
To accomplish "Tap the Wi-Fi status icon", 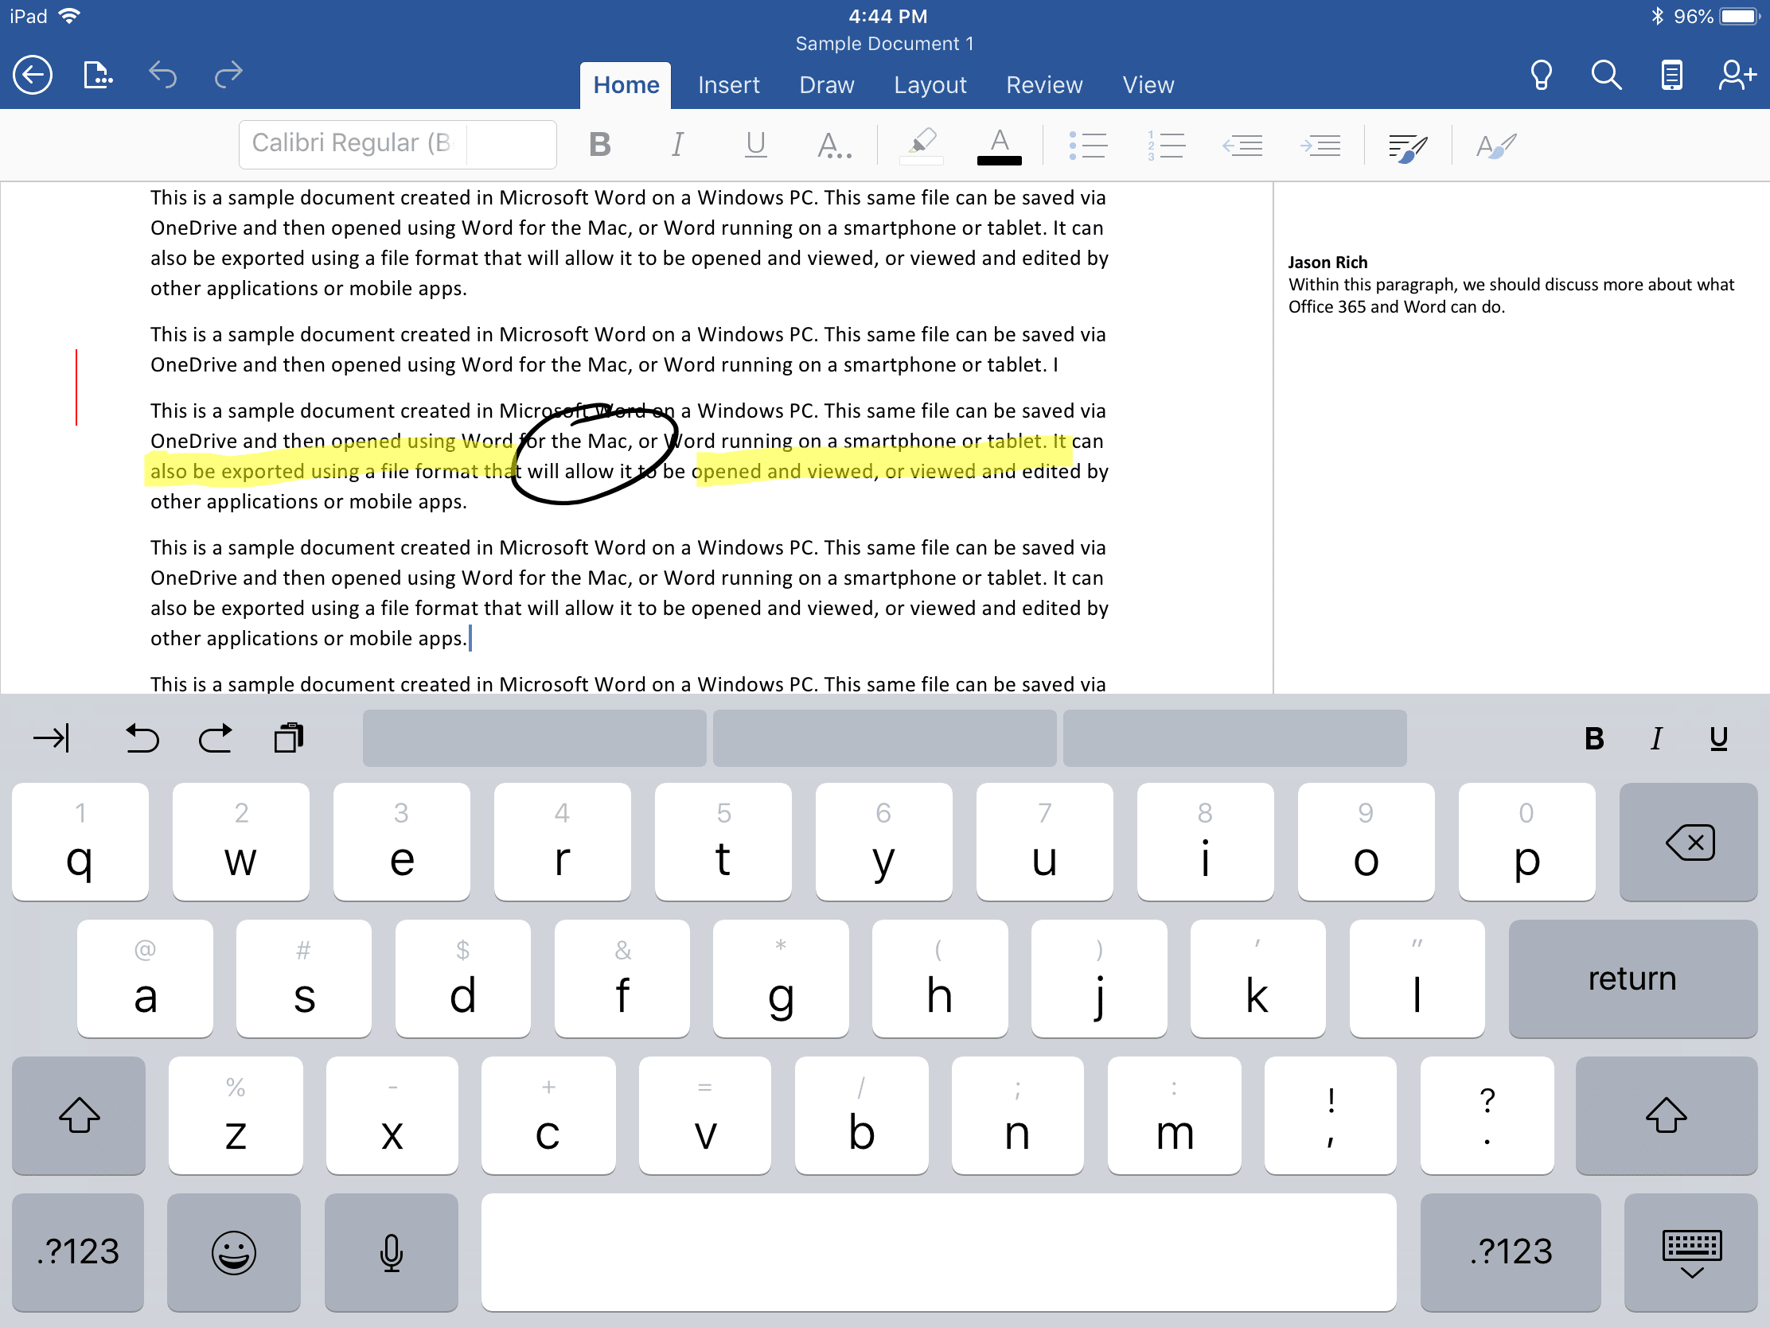I will pos(69,15).
